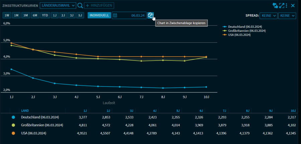The height and width of the screenshot is (144, 301).
Task: Click the blue Deutschland color dot in table
Action: click(13, 117)
